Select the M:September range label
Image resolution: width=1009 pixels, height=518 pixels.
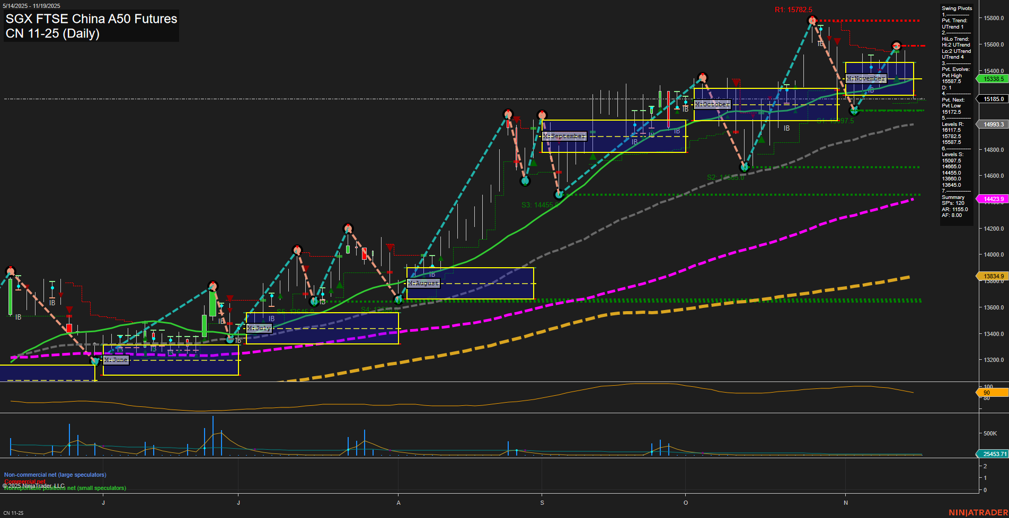click(x=564, y=136)
